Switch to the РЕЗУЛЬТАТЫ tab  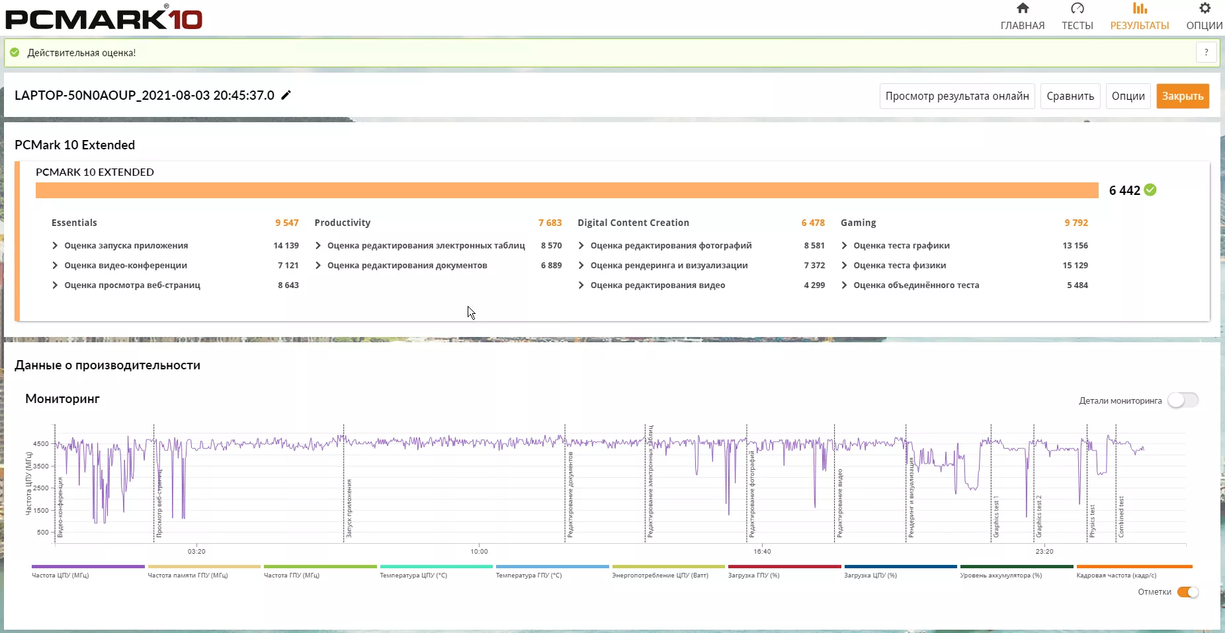pos(1140,17)
